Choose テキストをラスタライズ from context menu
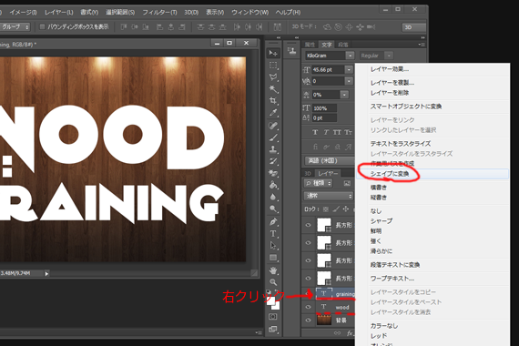 tap(432, 144)
